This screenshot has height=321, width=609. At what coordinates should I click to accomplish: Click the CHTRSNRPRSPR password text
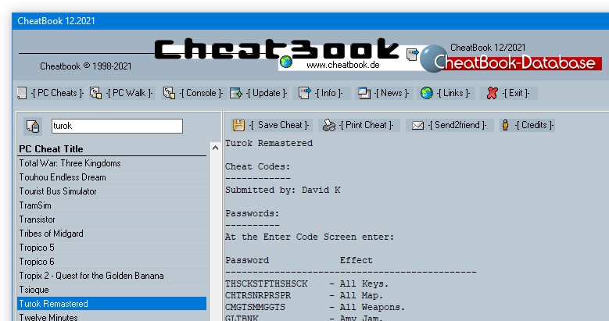tap(258, 295)
